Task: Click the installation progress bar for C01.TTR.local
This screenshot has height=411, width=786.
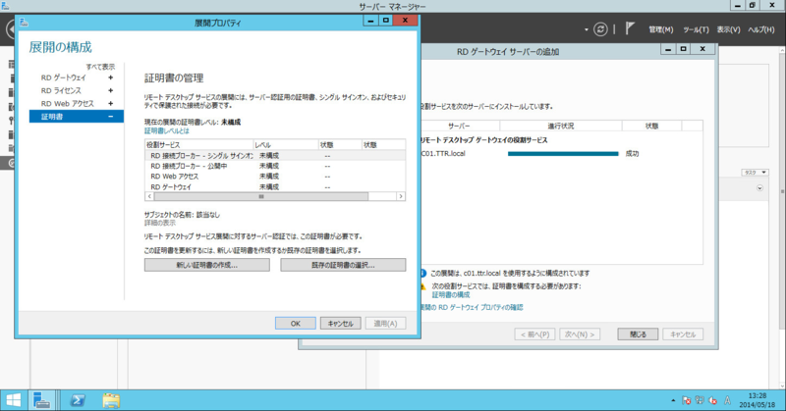Action: click(563, 154)
